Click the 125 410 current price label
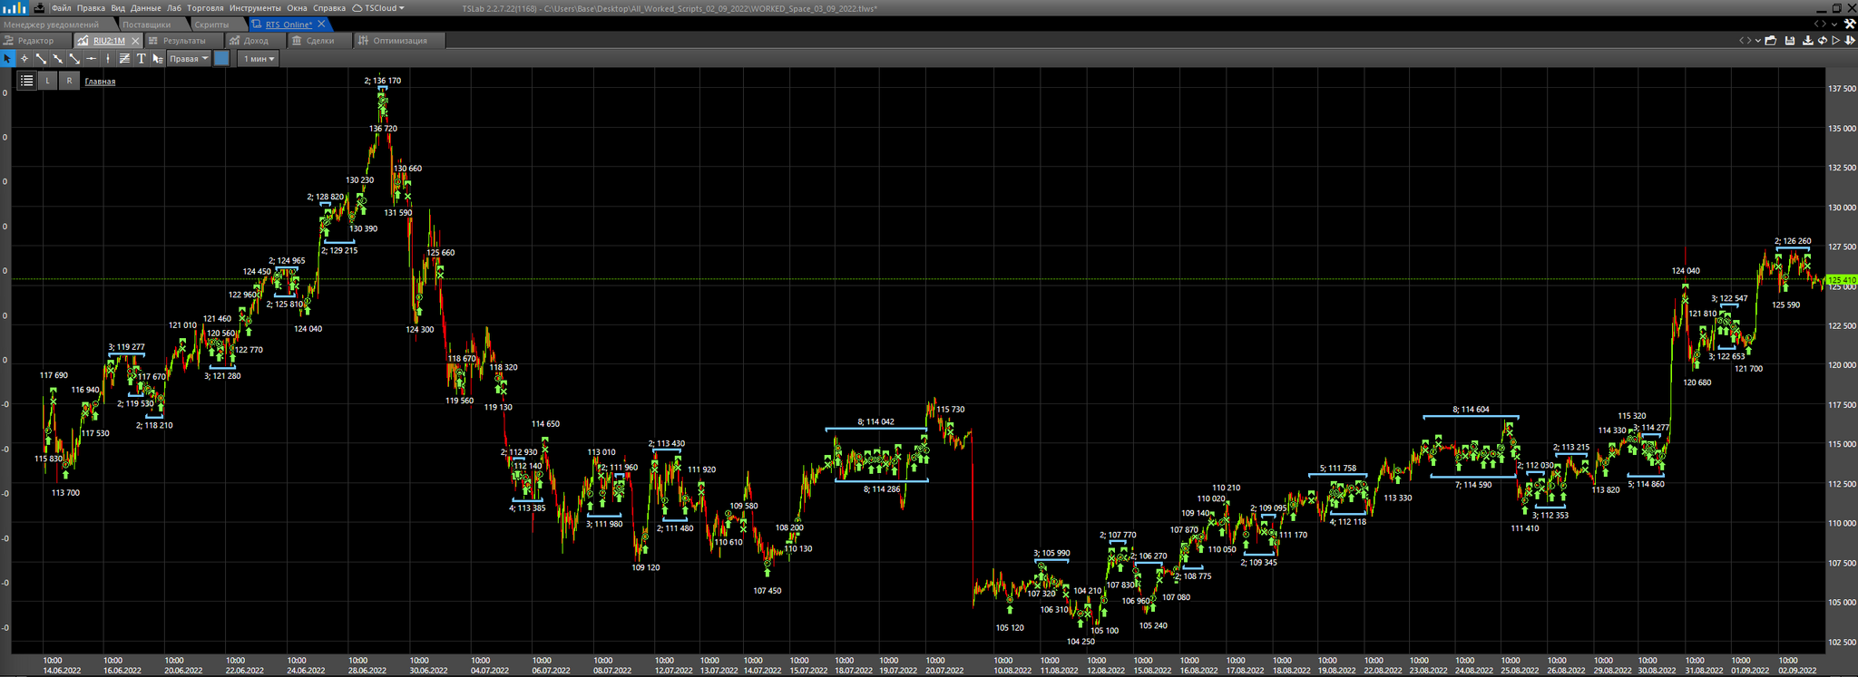Image resolution: width=1858 pixels, height=677 pixels. coord(1842,280)
